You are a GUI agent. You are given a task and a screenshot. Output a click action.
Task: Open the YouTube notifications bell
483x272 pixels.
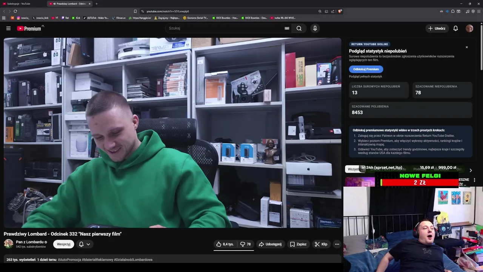(x=455, y=28)
